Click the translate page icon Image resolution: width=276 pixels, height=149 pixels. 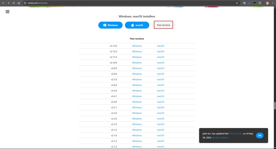point(244,3)
